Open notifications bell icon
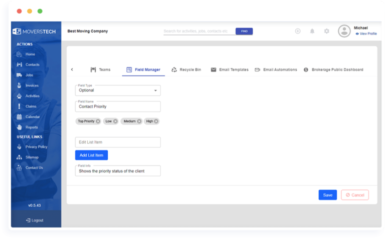Screen dimensions: 386x239 [312, 31]
